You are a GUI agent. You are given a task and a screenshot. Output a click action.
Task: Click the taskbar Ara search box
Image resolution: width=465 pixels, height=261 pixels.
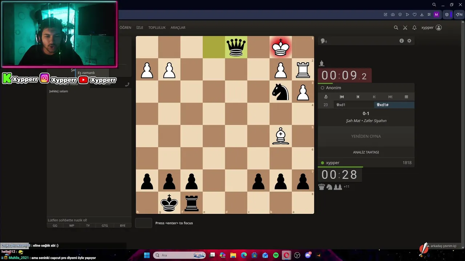coord(180,255)
